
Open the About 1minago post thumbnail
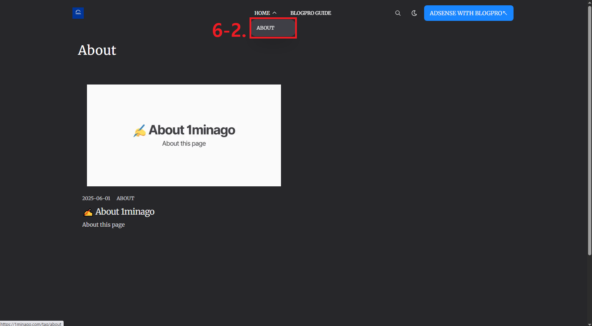point(184,135)
